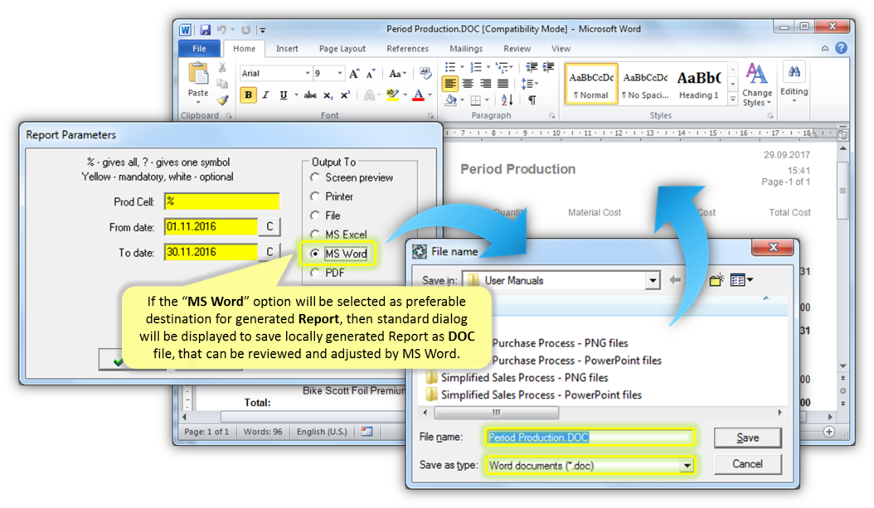Viewport: 874px width, 508px height.
Task: Click the back arrow in the File name dialog
Action: pos(675,279)
